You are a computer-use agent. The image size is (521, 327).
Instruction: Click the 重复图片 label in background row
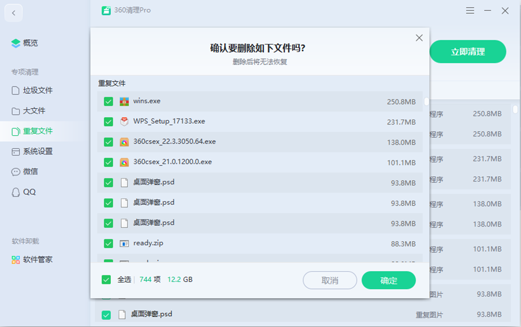429,315
